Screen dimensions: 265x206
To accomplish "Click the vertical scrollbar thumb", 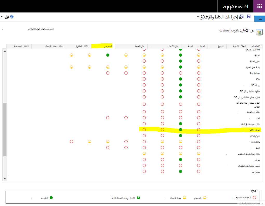I will click(5, 130).
